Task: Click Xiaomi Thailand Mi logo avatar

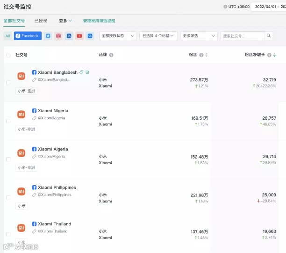Action: [x=21, y=228]
